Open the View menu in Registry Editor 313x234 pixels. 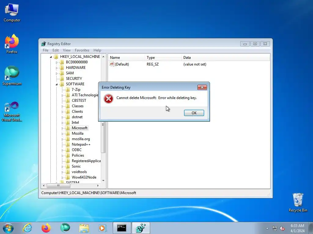[67, 50]
